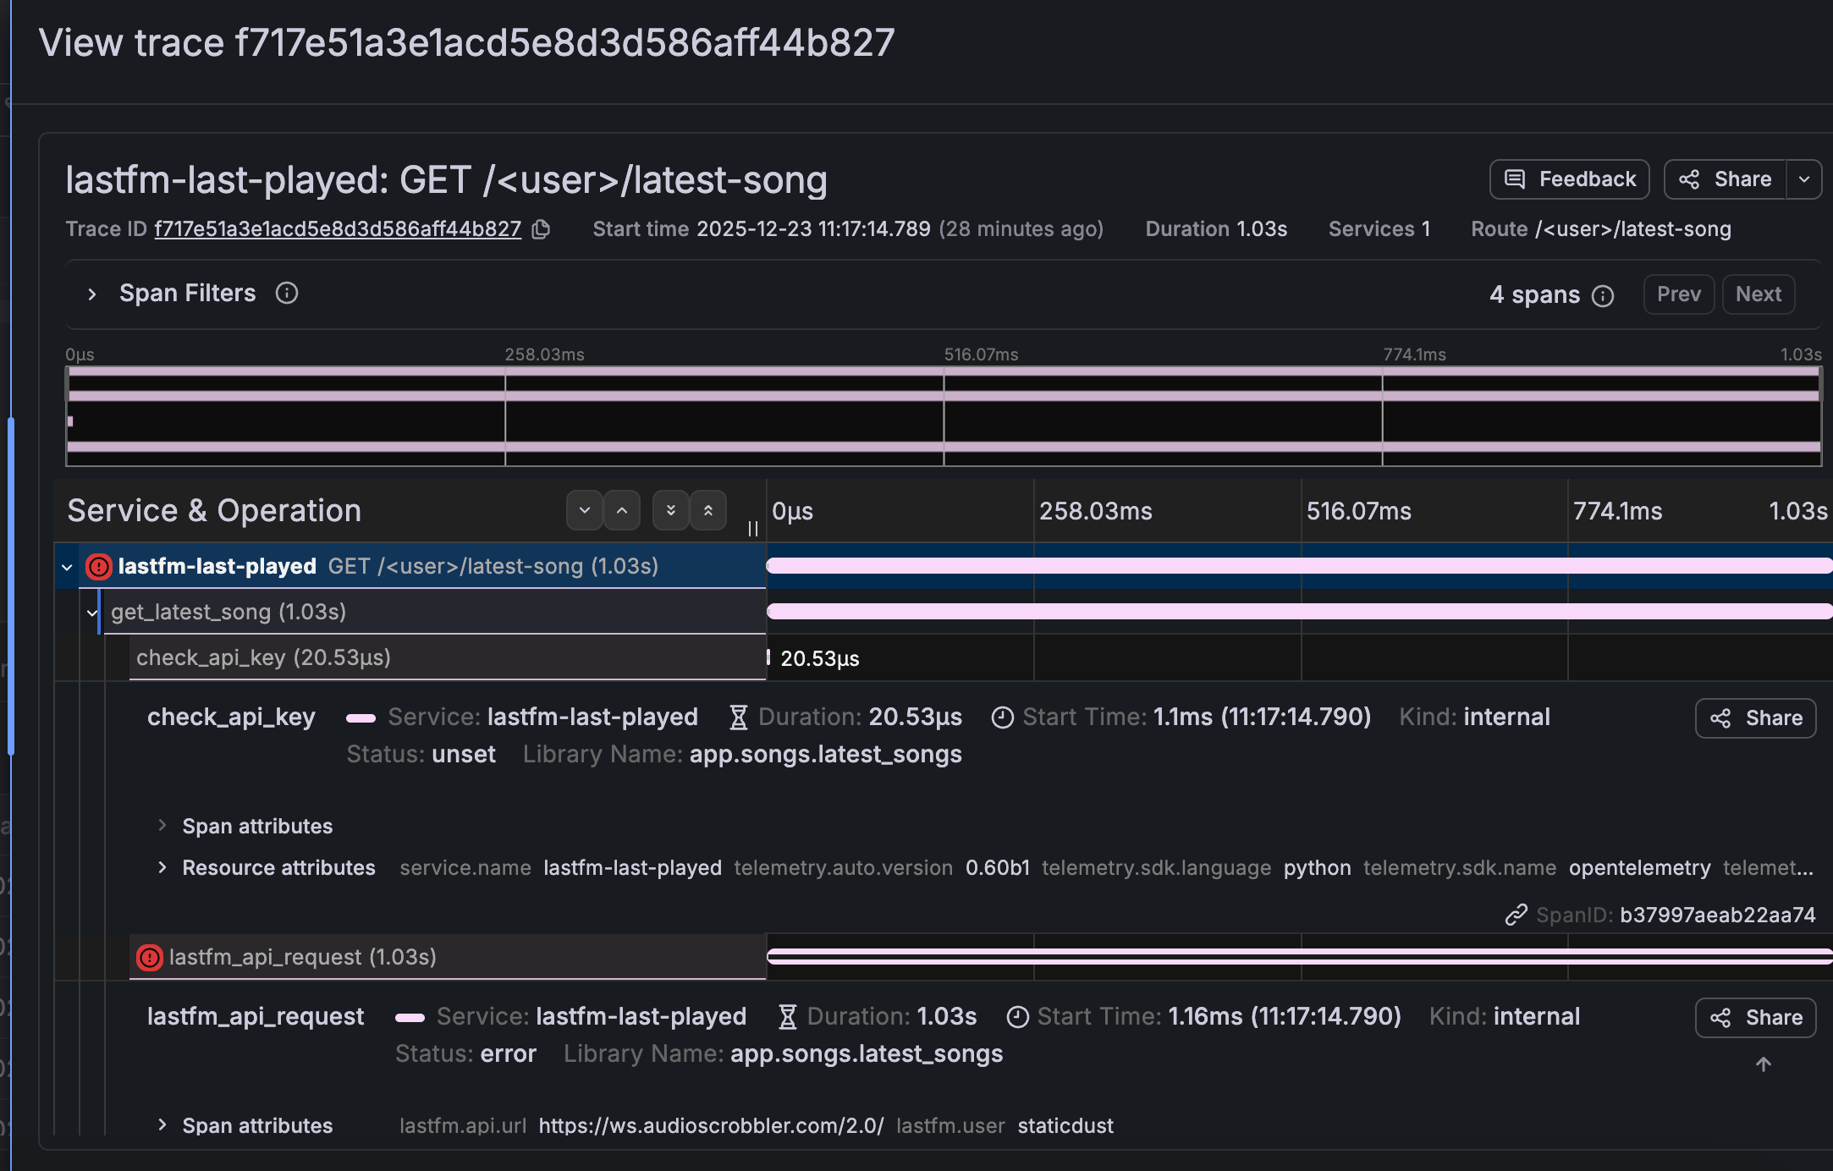Copy the trace ID with copy icon
The height and width of the screenshot is (1171, 1833).
coord(541,229)
